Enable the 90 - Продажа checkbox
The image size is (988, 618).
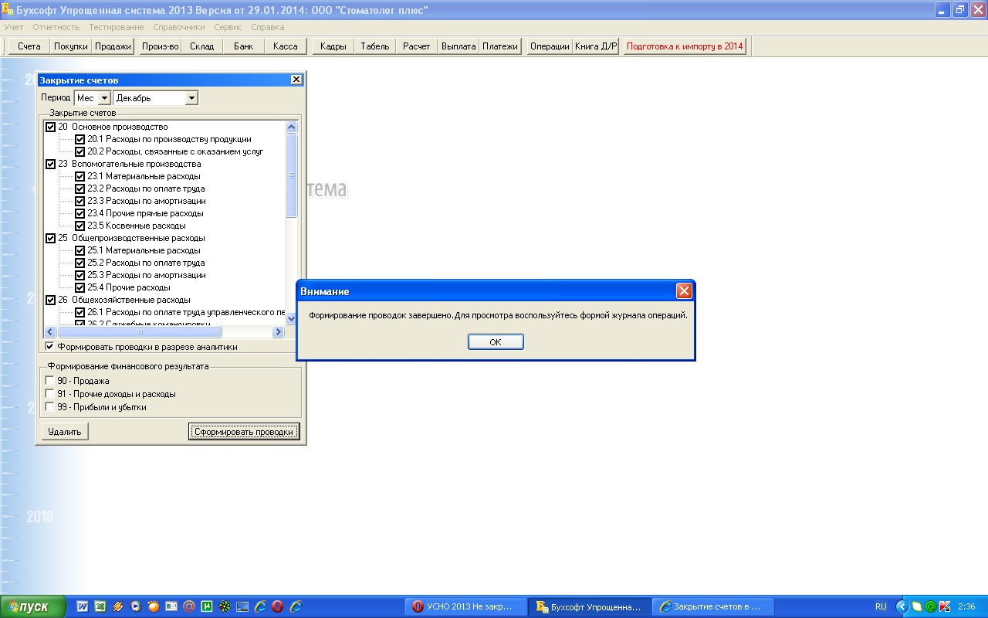(50, 381)
